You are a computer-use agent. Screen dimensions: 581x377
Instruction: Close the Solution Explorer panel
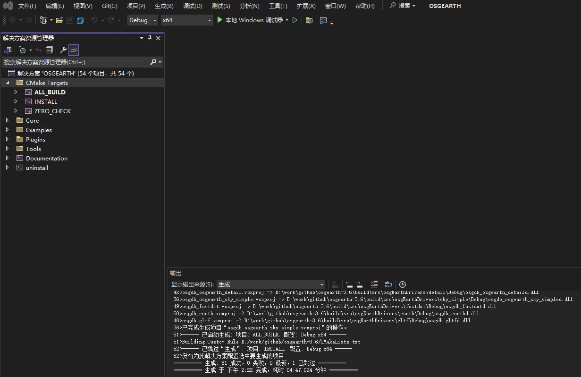pyautogui.click(x=158, y=38)
